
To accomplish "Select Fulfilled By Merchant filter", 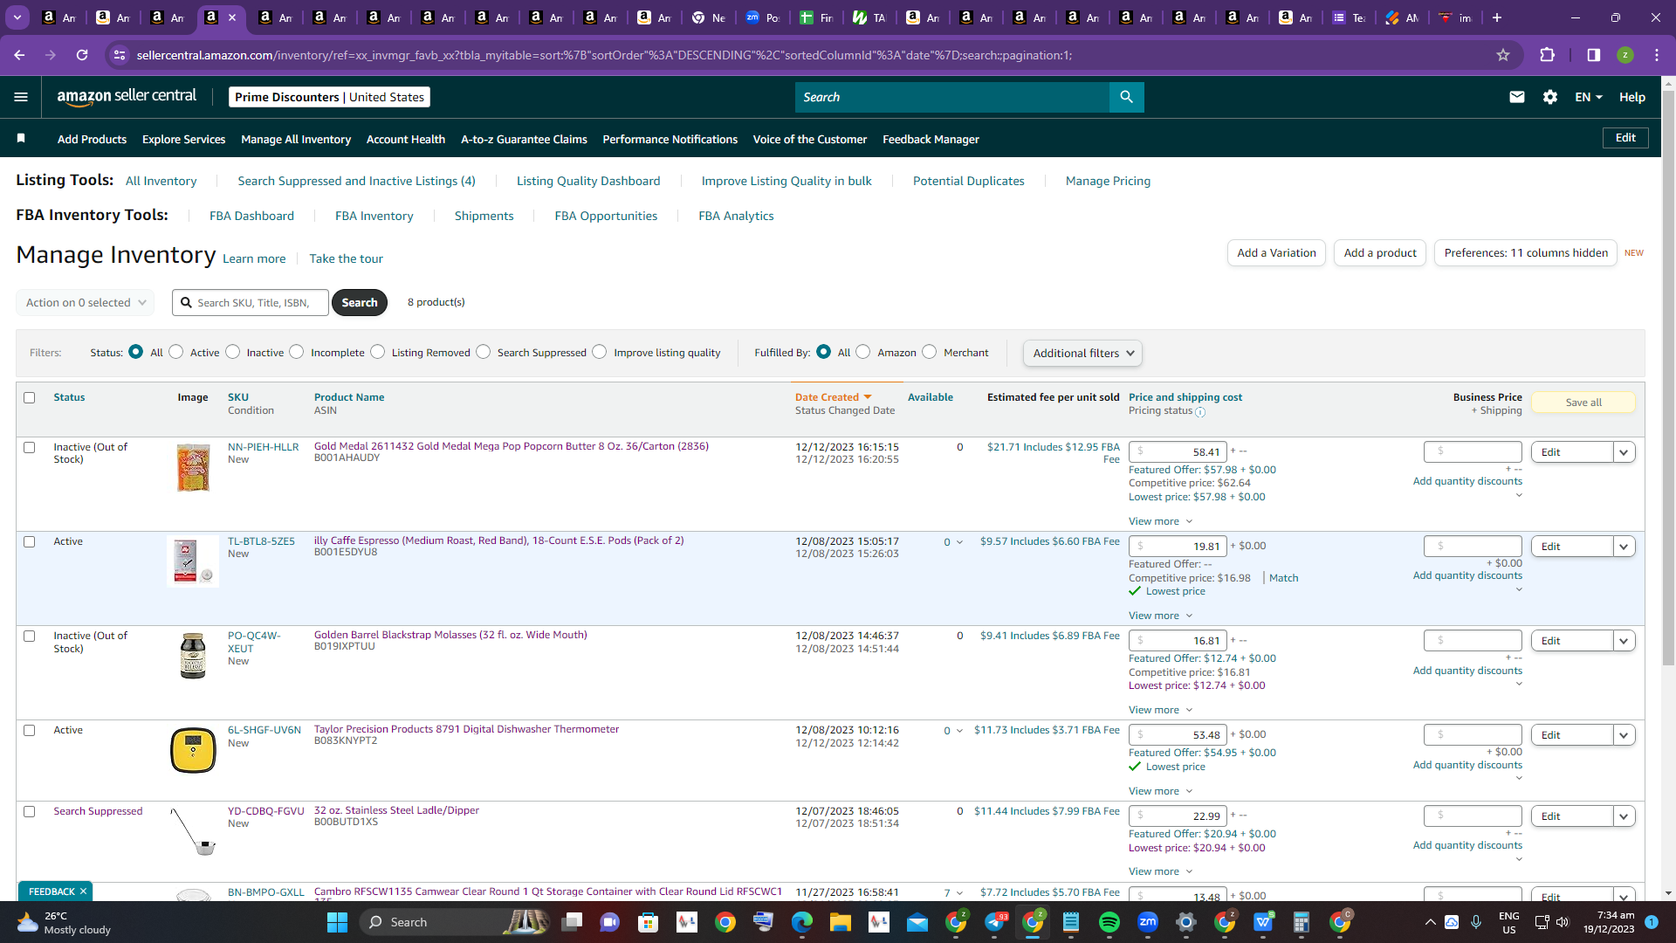I will click(929, 352).
